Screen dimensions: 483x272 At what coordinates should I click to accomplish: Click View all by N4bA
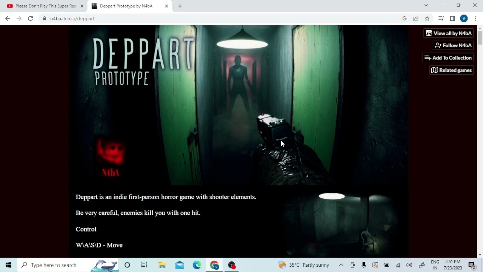[x=449, y=33]
